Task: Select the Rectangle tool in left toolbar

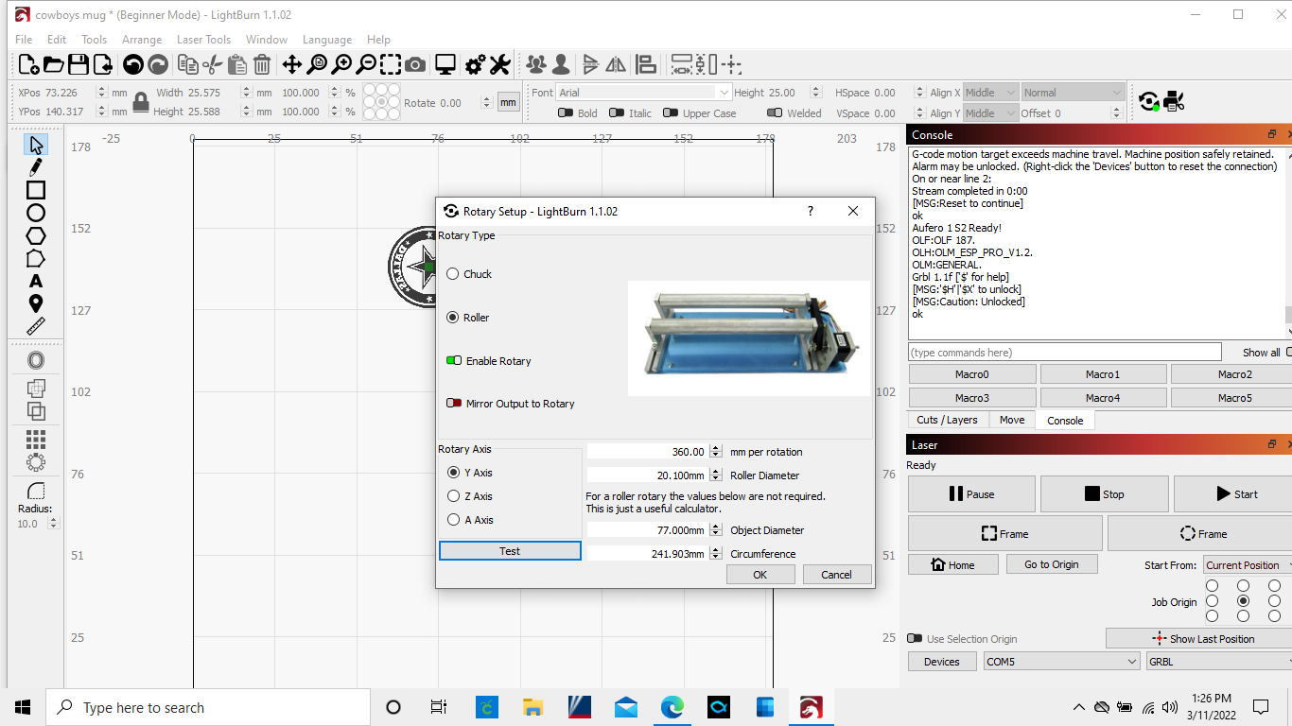Action: [x=36, y=190]
